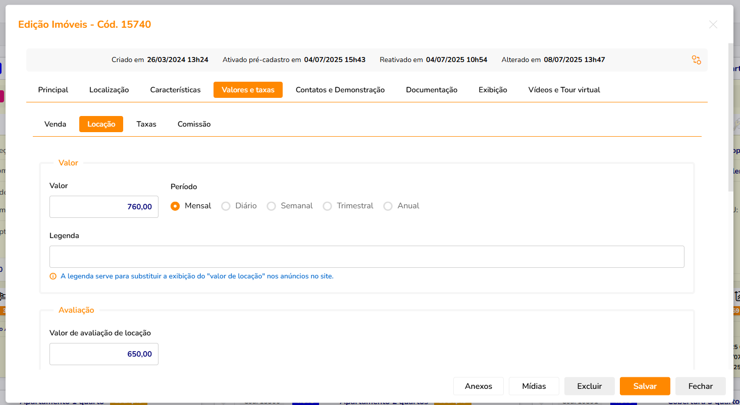This screenshot has height=405, width=740.
Task: Show the Comissão sub-tab
Action: click(x=194, y=124)
